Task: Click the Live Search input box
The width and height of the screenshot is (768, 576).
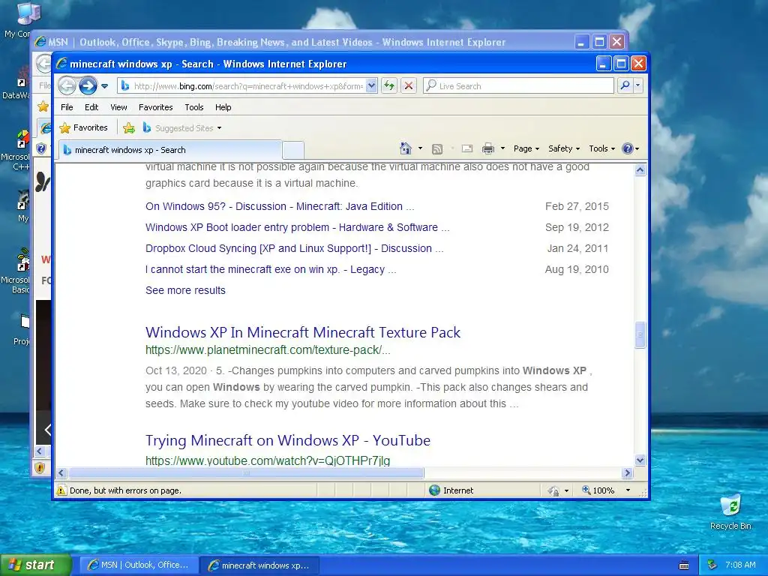Action: [x=518, y=85]
